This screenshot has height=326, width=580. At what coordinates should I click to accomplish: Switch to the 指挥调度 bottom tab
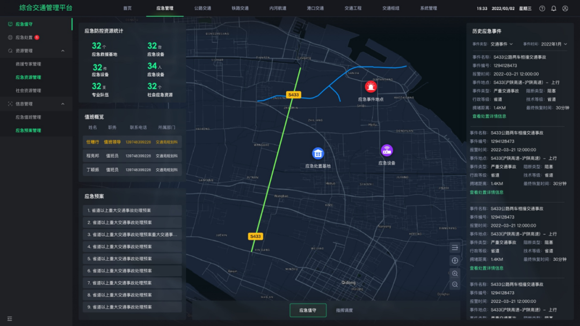tap(344, 310)
